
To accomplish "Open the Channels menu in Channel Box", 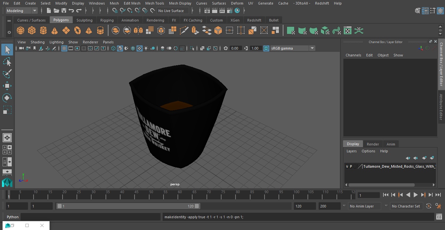I will tap(353, 55).
